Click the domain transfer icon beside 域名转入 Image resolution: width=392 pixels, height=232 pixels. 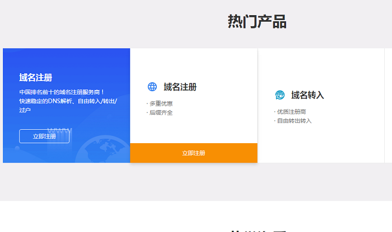coord(280,95)
